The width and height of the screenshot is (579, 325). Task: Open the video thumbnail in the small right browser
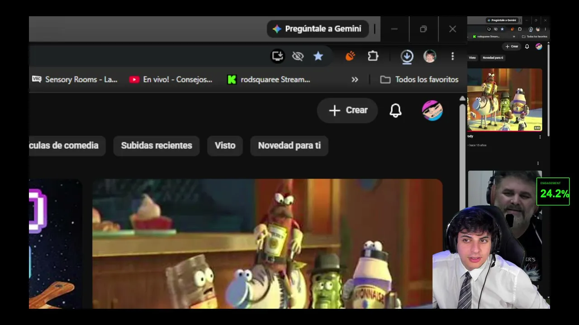(x=504, y=100)
